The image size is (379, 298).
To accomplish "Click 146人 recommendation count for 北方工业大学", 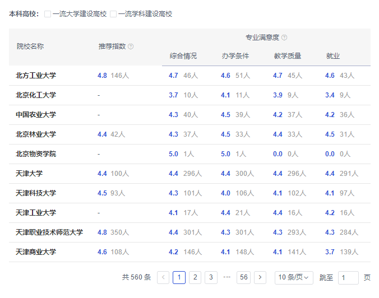I will (120, 76).
